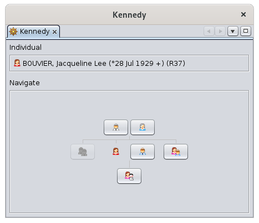Open the younger siblings icon button
Viewport: 259px width, 223px height.
[176, 152]
